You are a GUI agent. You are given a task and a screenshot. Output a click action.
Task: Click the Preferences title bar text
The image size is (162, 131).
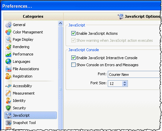pos(17,6)
